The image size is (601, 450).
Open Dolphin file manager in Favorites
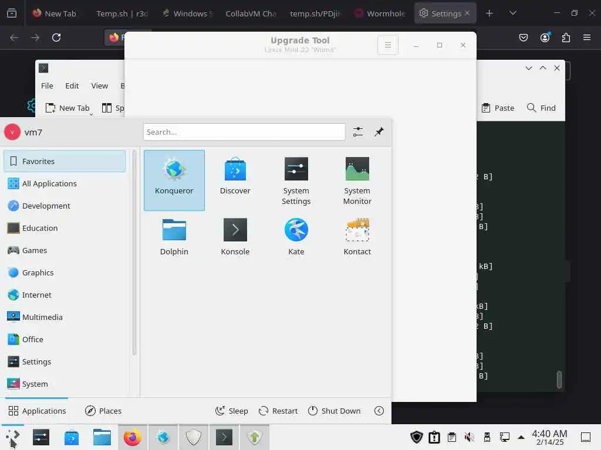tap(174, 237)
